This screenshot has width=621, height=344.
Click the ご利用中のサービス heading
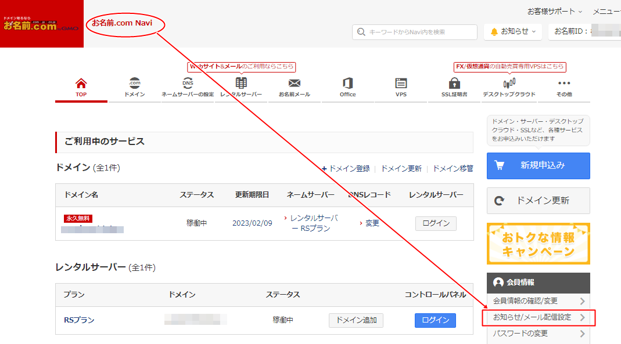[105, 142]
